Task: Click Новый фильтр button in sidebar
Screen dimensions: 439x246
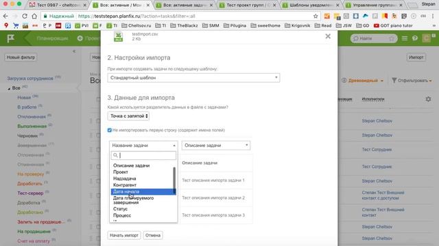Action: click(21, 57)
